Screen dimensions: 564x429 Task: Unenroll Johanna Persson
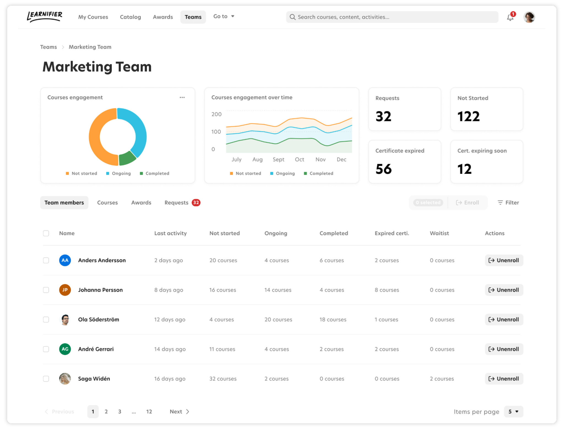click(x=504, y=290)
